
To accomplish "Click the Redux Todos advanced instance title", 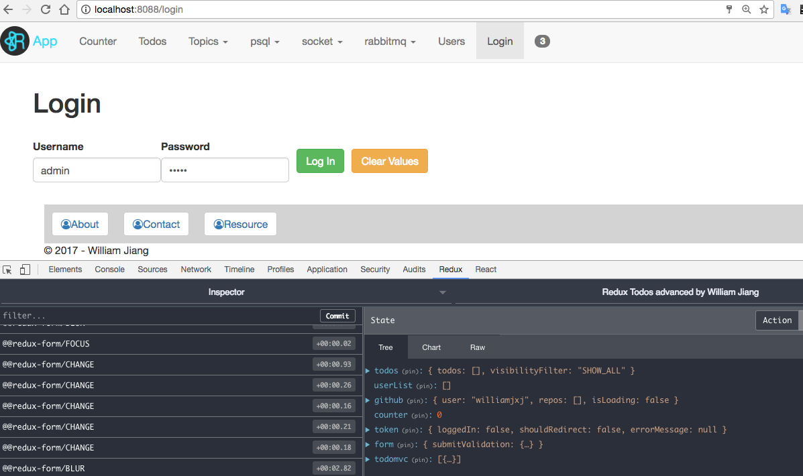I will pyautogui.click(x=680, y=292).
